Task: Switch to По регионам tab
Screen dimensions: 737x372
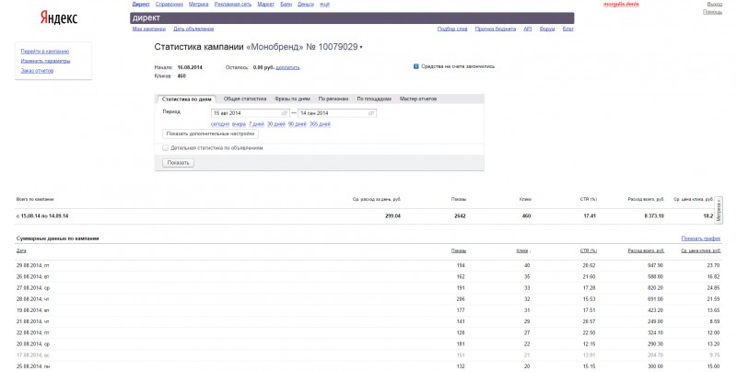Action: tap(333, 99)
